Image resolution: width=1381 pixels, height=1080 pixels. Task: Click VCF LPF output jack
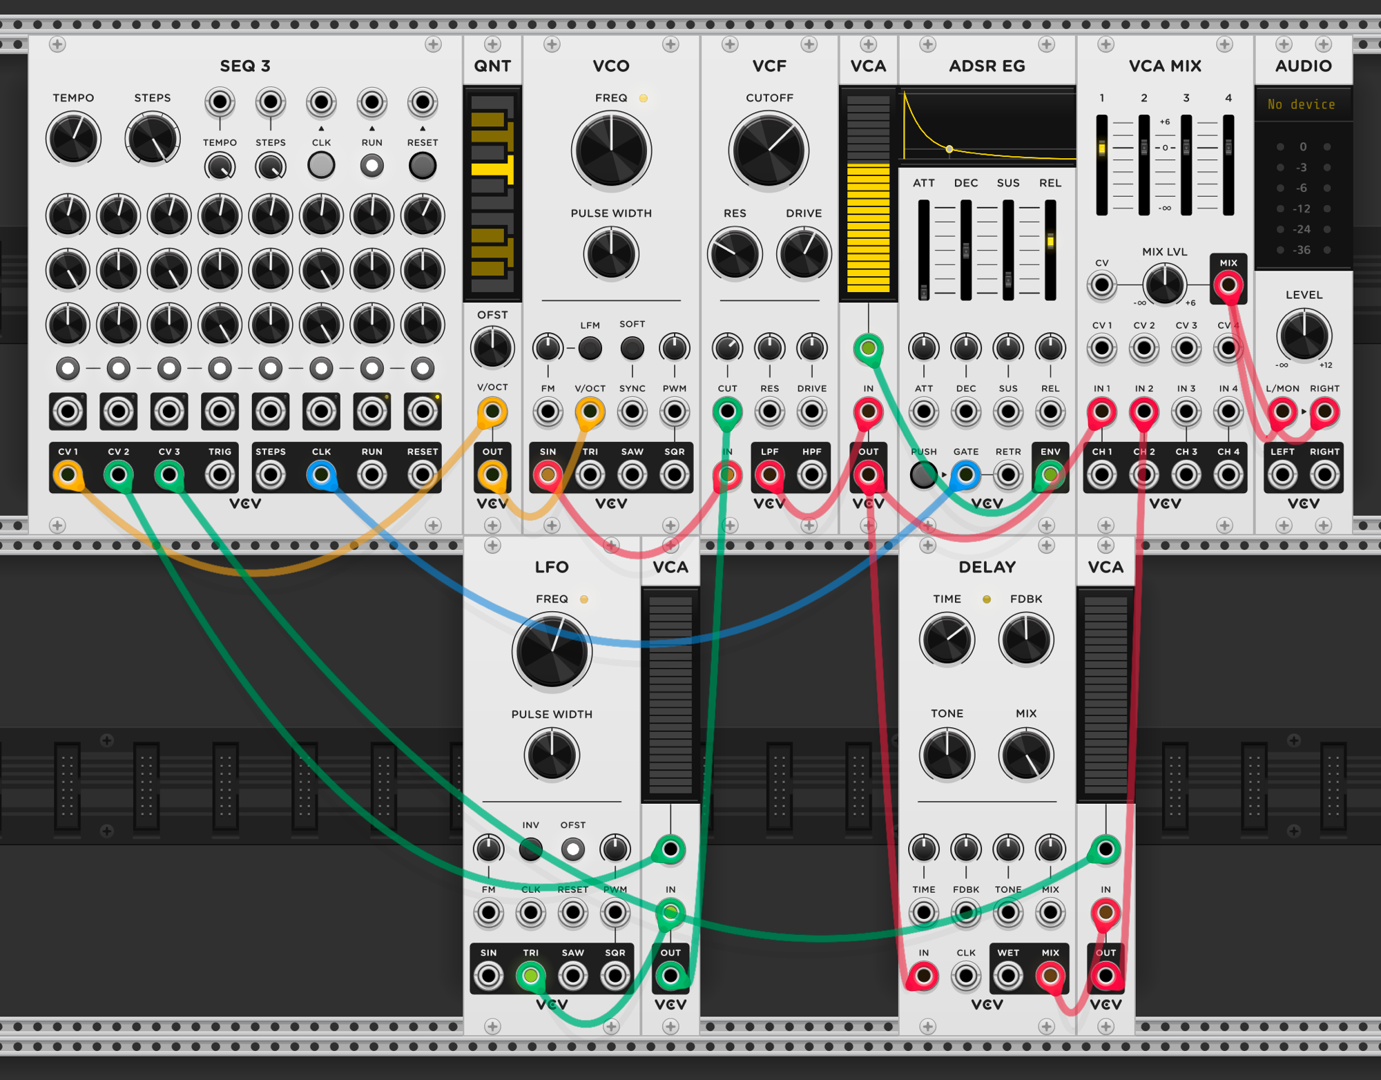click(x=769, y=475)
